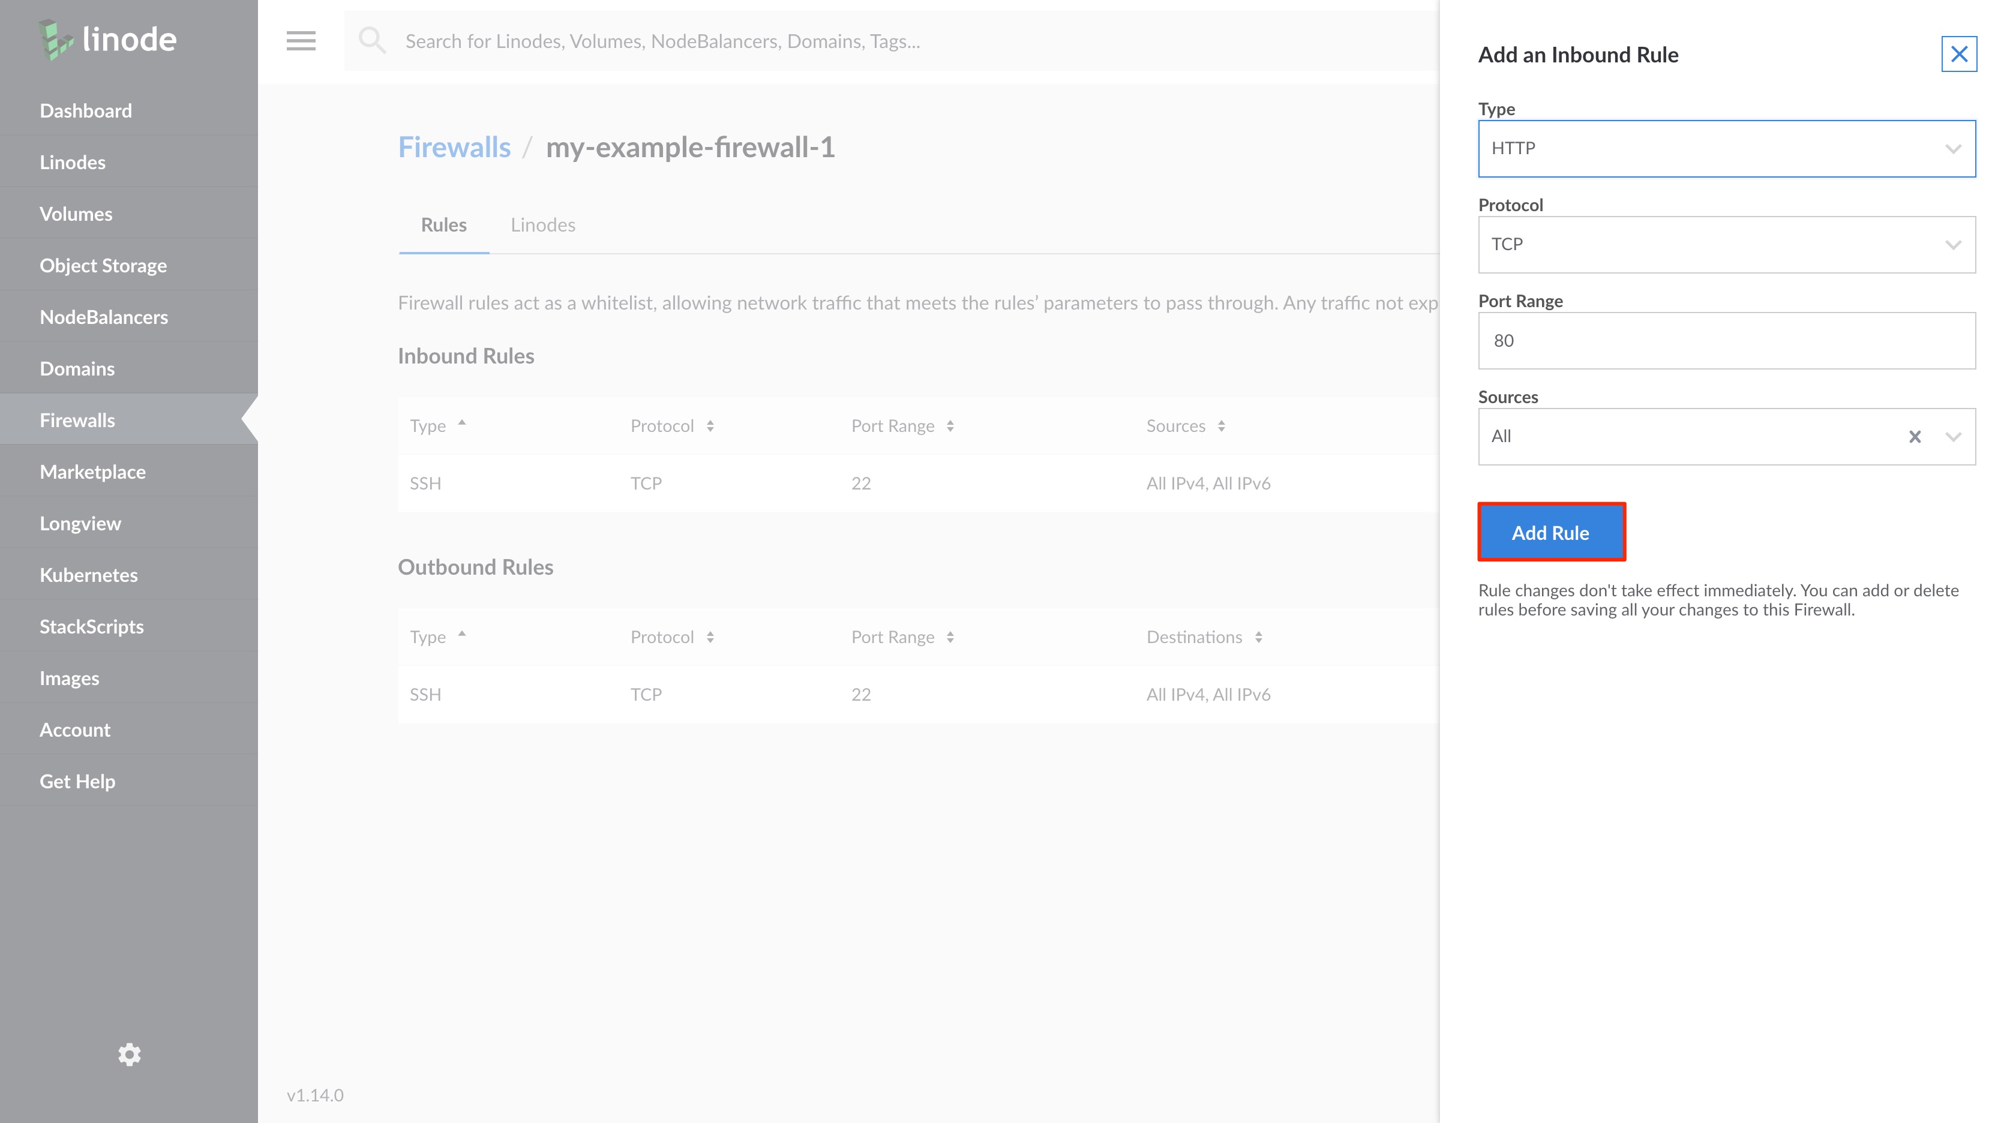2016x1123 pixels.
Task: Follow the Firewalls breadcrumb link
Action: (454, 147)
